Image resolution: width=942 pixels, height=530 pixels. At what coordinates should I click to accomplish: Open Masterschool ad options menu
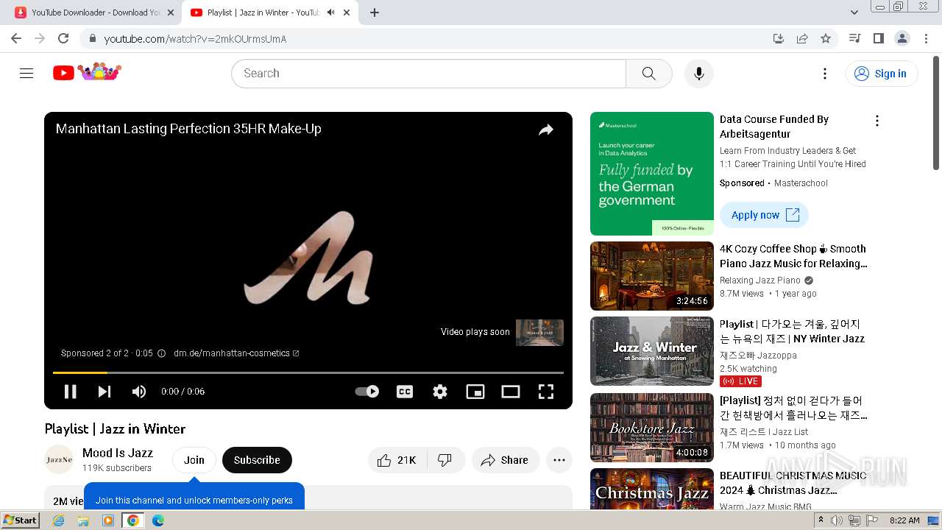[x=877, y=121]
